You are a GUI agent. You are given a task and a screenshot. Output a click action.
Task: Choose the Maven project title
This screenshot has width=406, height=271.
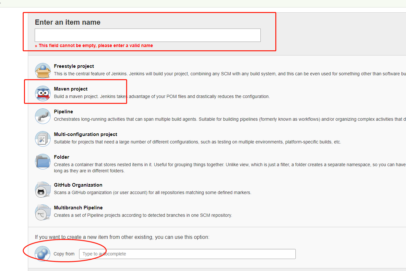pyautogui.click(x=71, y=89)
